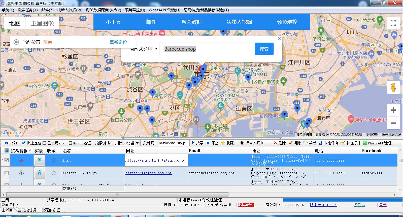Toggle the Email验证 checkbox

click(71, 143)
